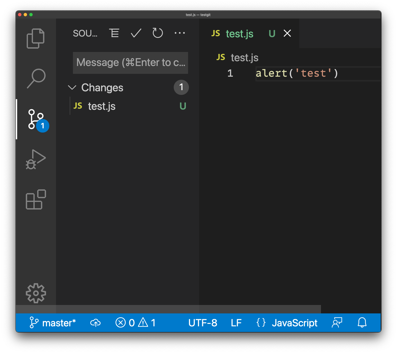Open the notifications bell icon
The height and width of the screenshot is (353, 397).
click(x=362, y=323)
